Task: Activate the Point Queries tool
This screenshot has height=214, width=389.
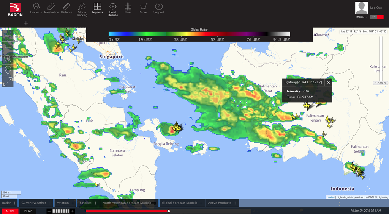Action: click(112, 9)
